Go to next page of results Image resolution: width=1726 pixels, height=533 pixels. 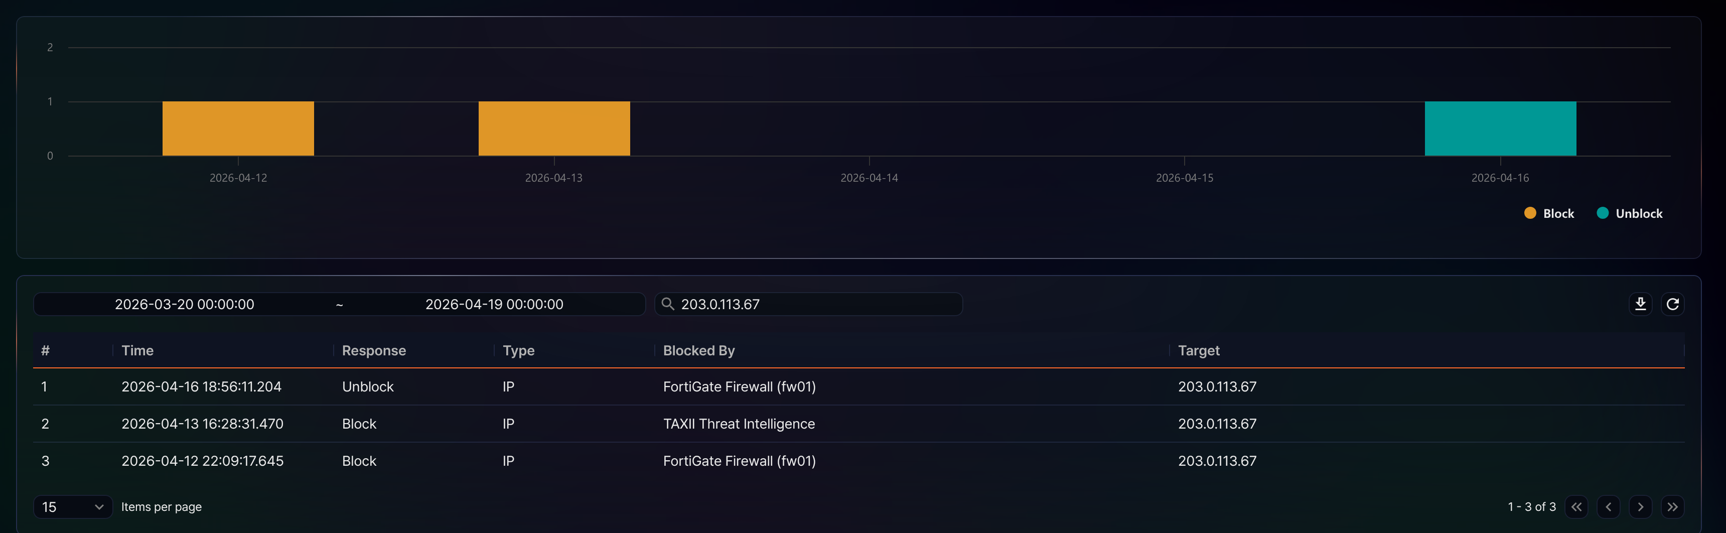(x=1640, y=507)
